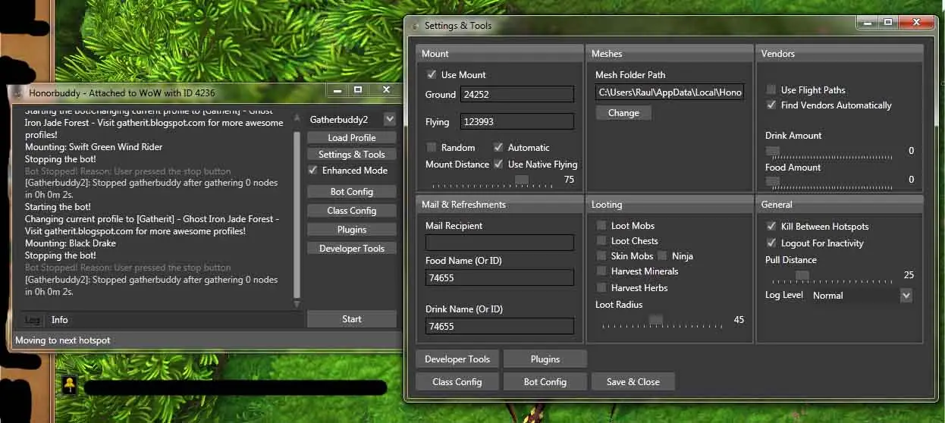Click the Drink Name (Or ID) field
The image size is (945, 423).
(500, 326)
